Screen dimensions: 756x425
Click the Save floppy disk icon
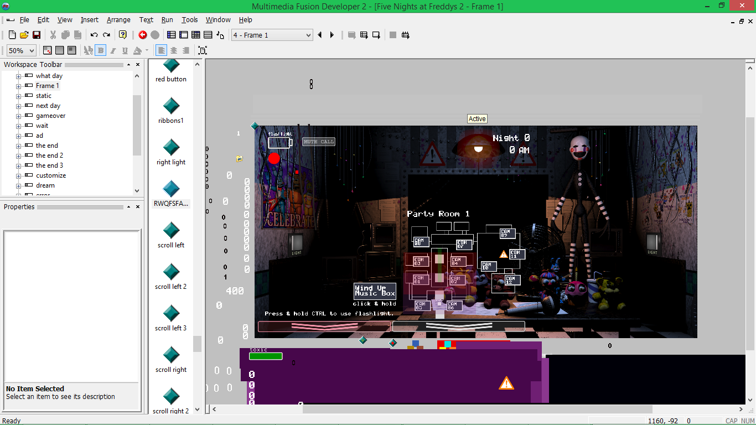pyautogui.click(x=37, y=35)
